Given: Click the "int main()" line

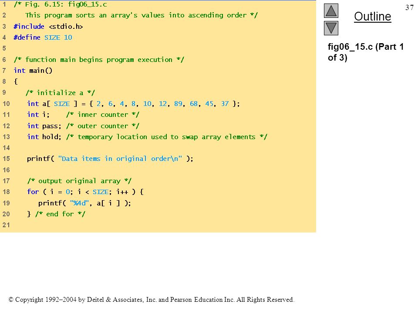Looking at the screenshot, I should pyautogui.click(x=33, y=71).
